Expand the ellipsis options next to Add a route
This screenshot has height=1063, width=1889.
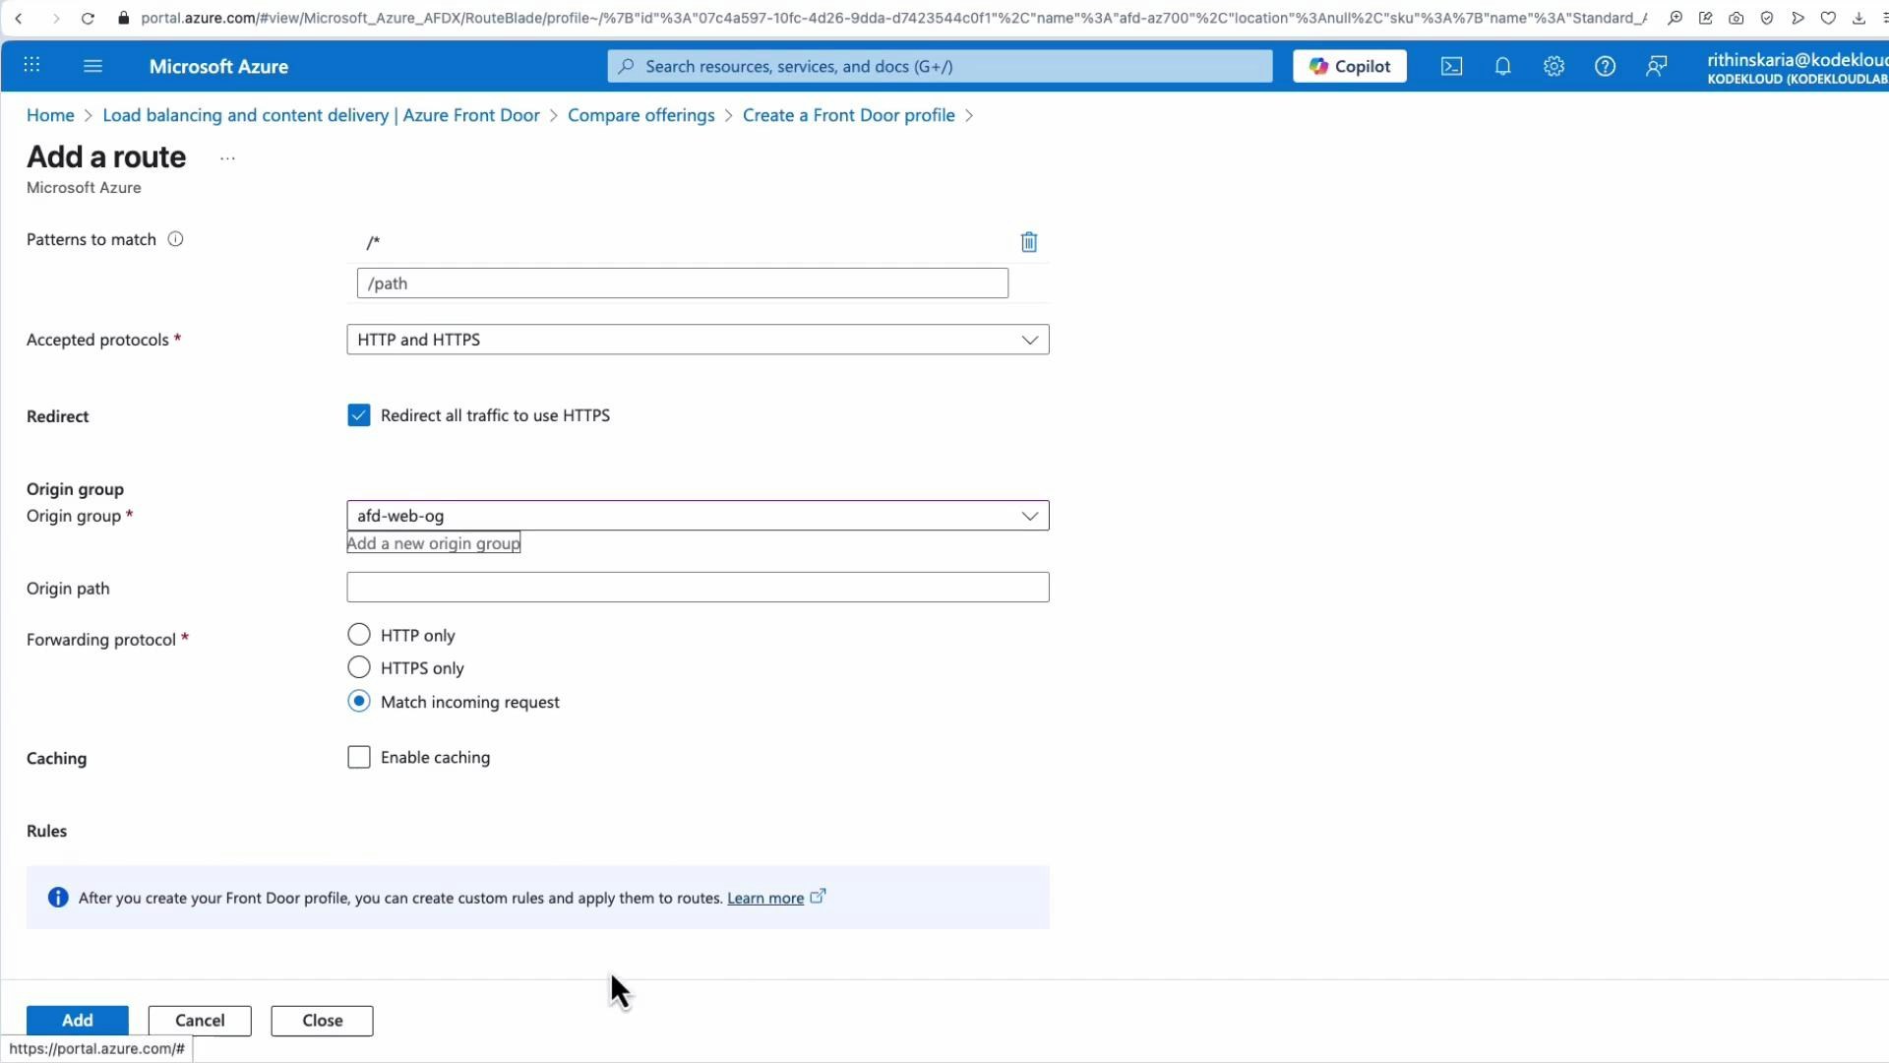227,157
